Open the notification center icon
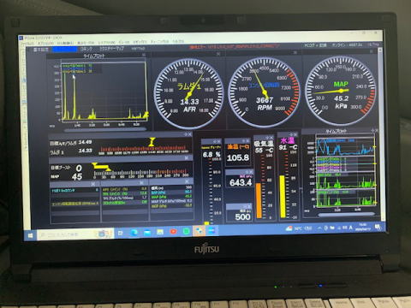 click(378, 227)
